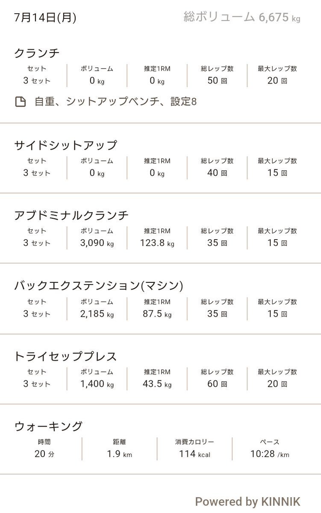Viewport: 321px width, 513px height.
Task: Click トライセッププレス total reps 60 回
Action: pyautogui.click(x=218, y=384)
